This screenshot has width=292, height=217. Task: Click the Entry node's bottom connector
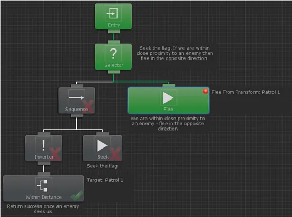[114, 31]
